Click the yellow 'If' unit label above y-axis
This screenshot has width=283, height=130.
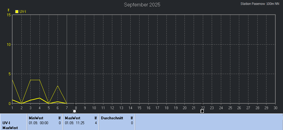(x=9, y=10)
